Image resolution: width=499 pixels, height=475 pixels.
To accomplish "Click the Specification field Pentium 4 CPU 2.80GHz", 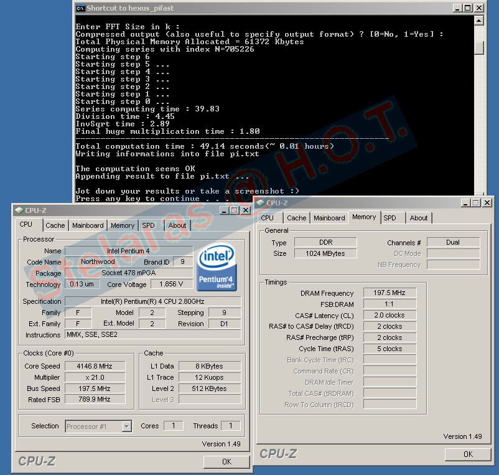I will point(153,301).
